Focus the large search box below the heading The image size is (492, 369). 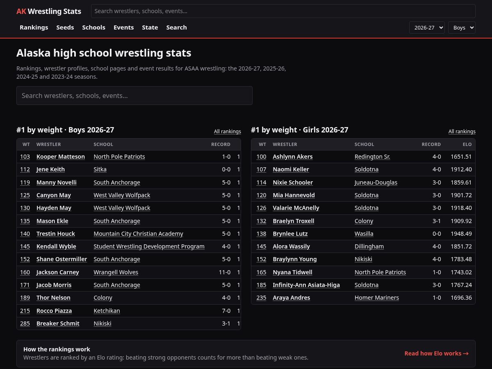(134, 96)
